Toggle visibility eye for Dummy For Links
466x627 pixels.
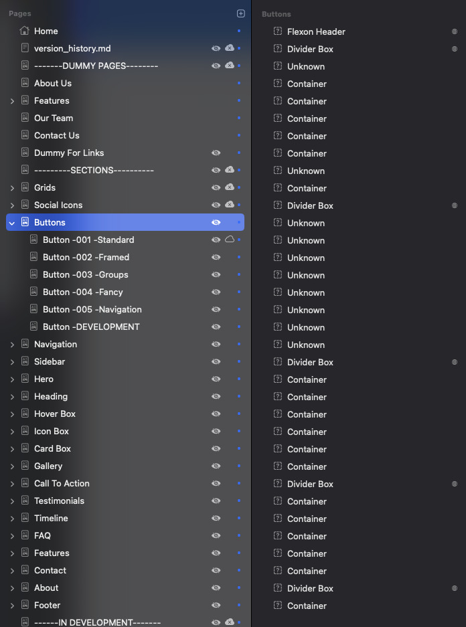[x=216, y=153]
